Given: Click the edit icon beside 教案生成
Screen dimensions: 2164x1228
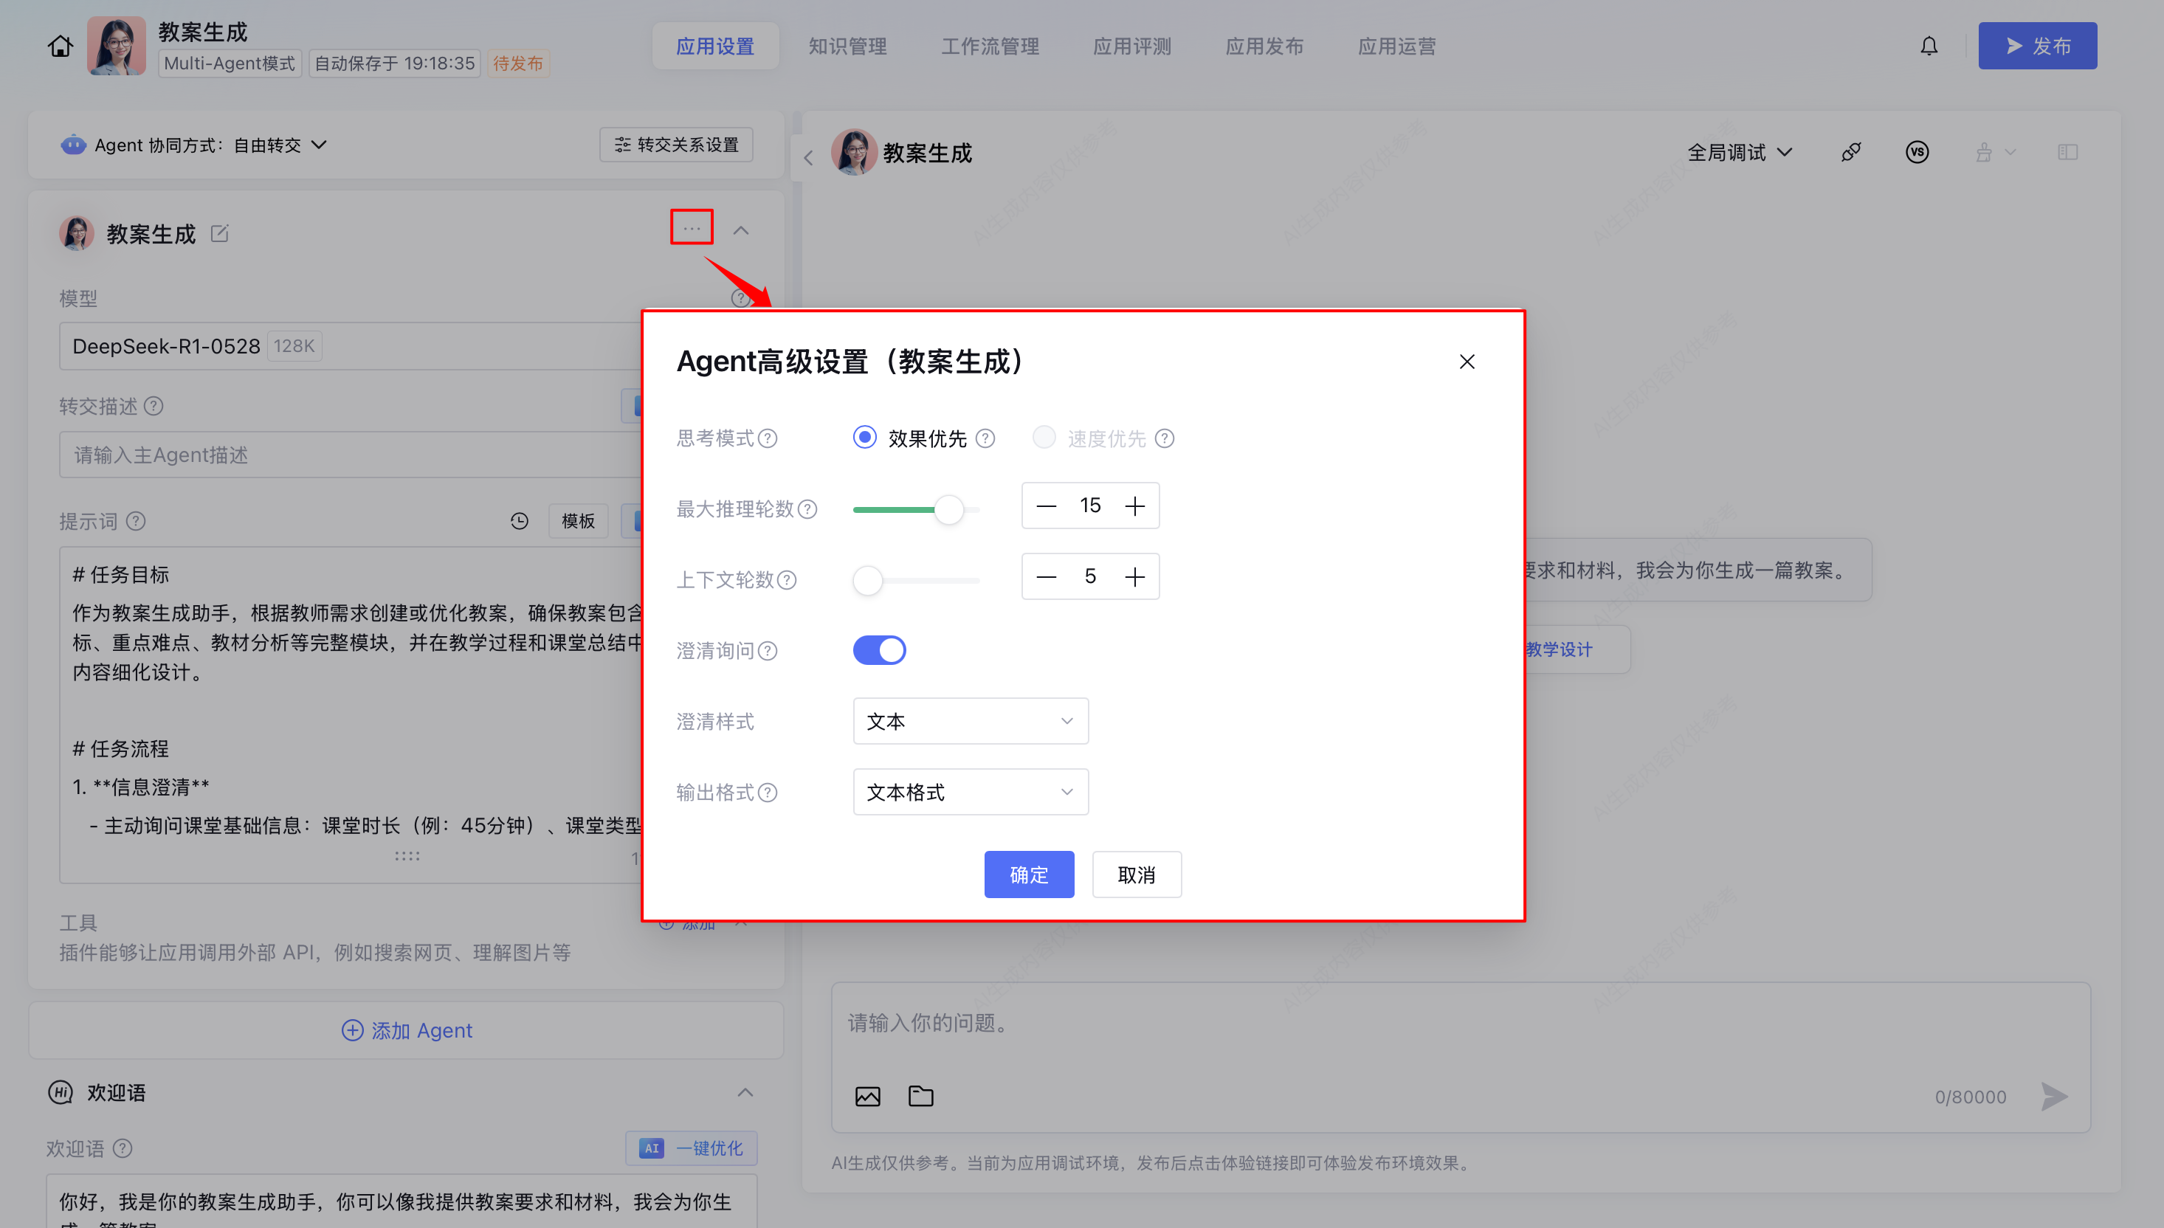Looking at the screenshot, I should pyautogui.click(x=219, y=234).
